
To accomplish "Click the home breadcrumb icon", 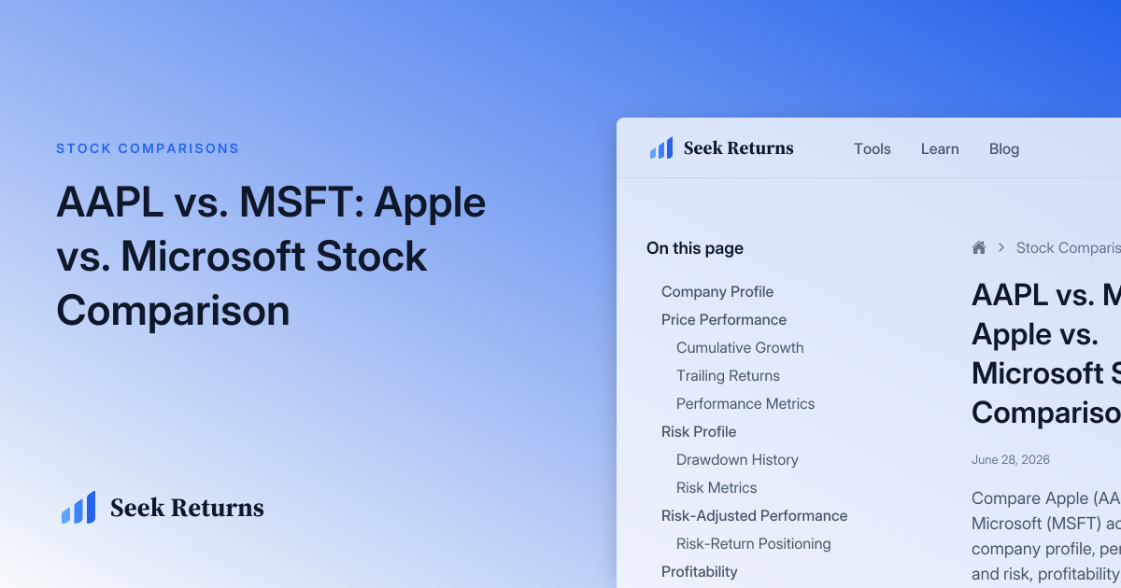I will [979, 247].
